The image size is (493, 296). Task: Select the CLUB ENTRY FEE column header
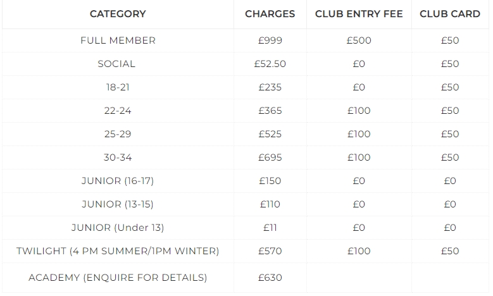[359, 14]
